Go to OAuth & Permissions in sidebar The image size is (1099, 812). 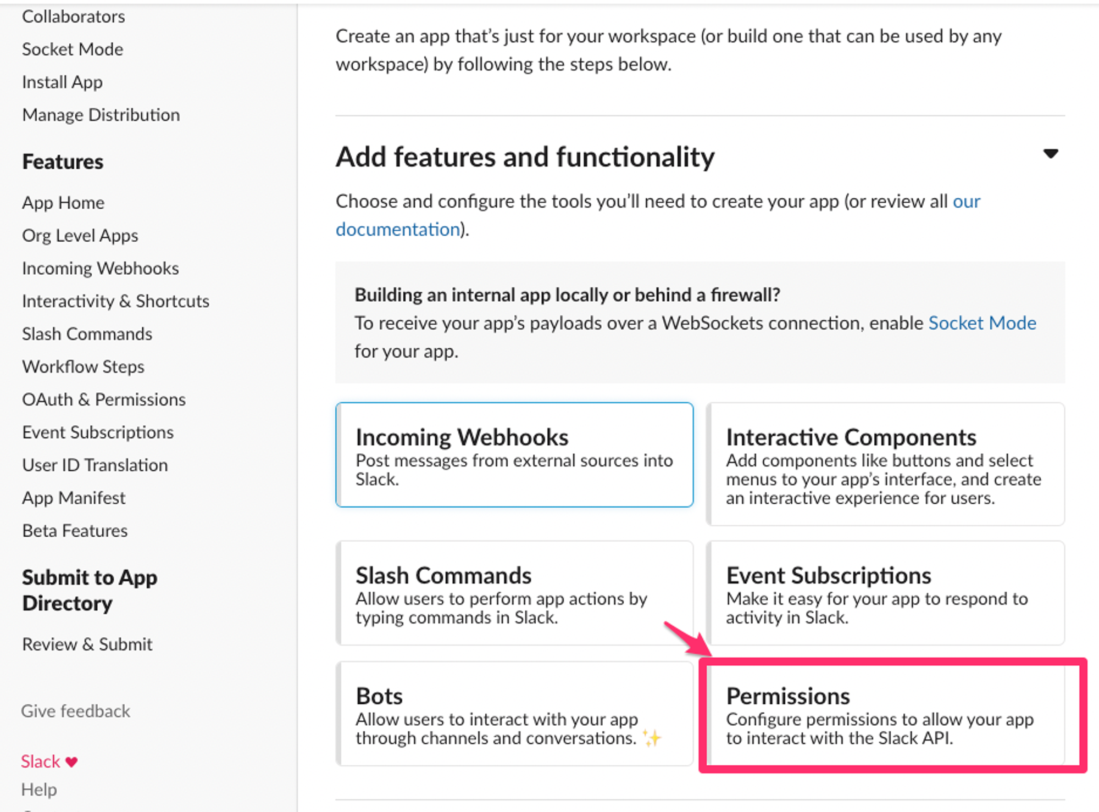point(104,399)
